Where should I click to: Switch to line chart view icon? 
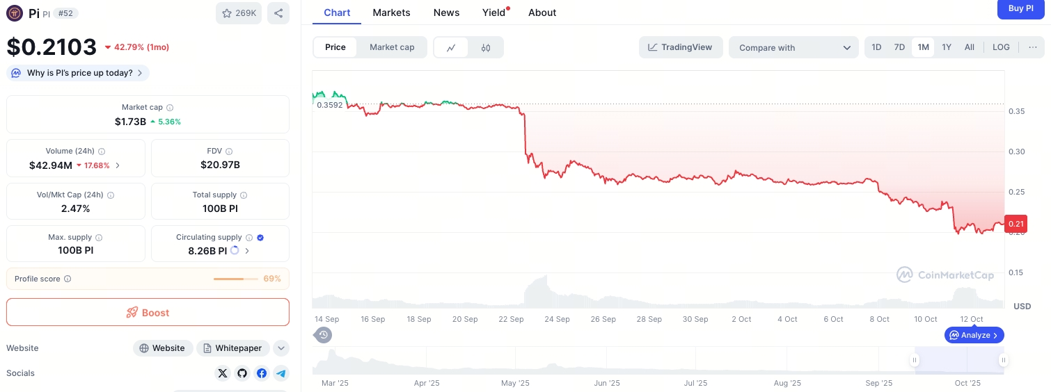click(451, 47)
